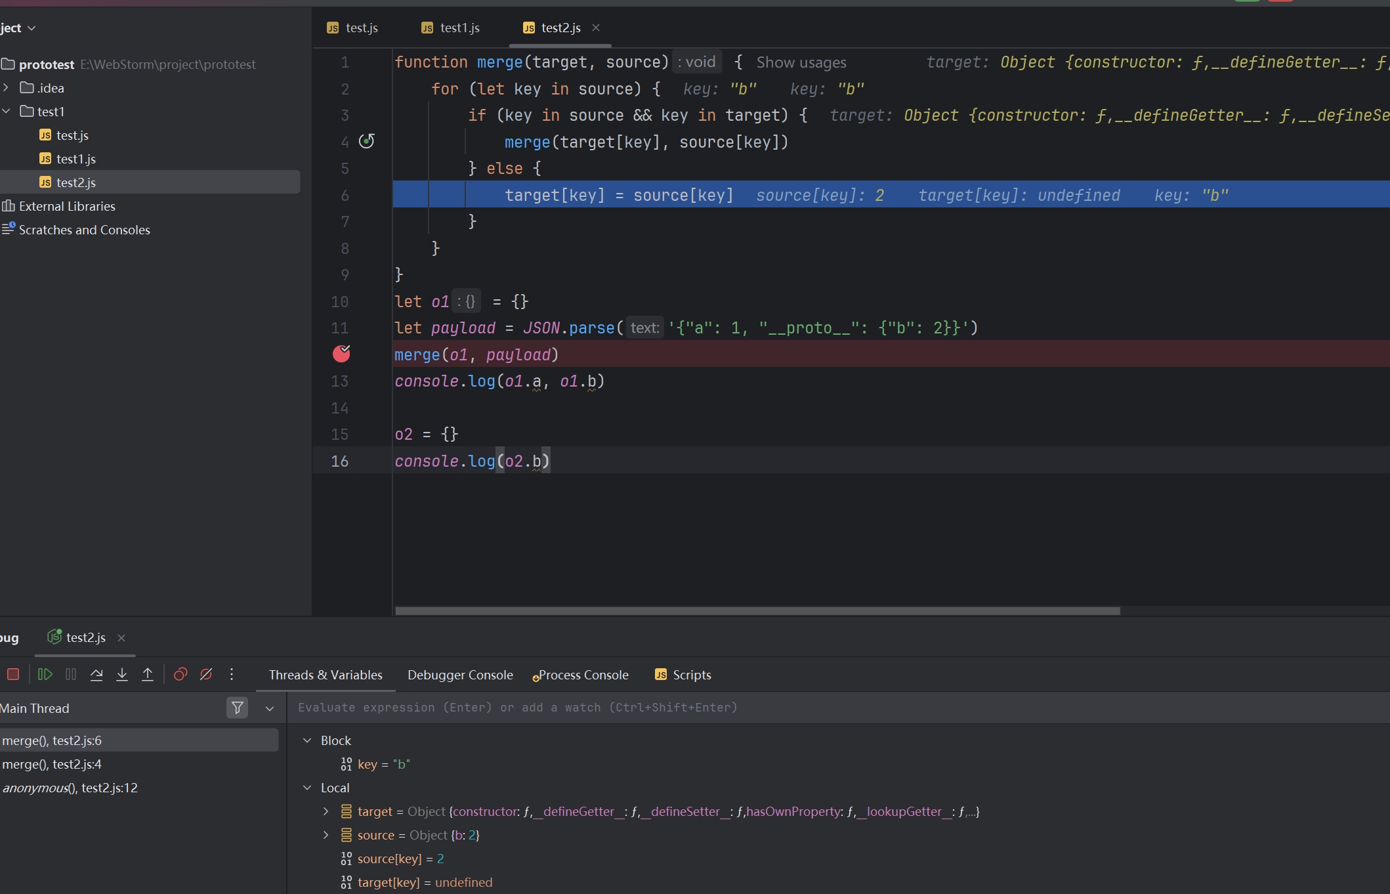Toggle Mute Breakpoints in the debug toolbar
The image size is (1390, 894).
pos(206,674)
